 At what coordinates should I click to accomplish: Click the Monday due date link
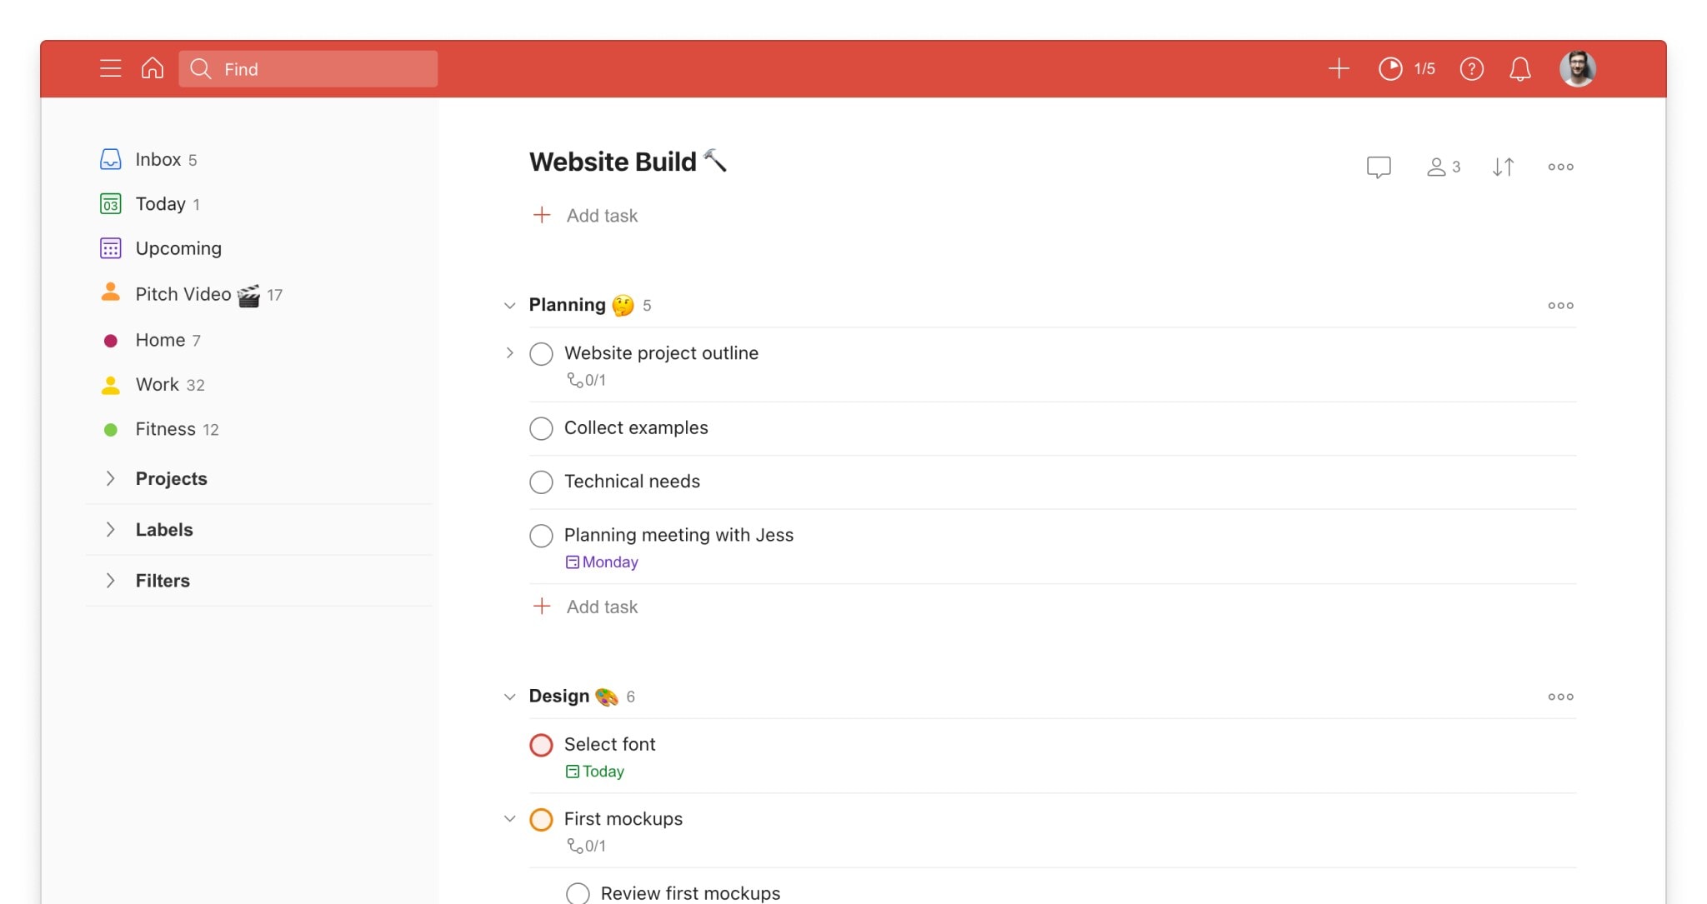tap(609, 562)
